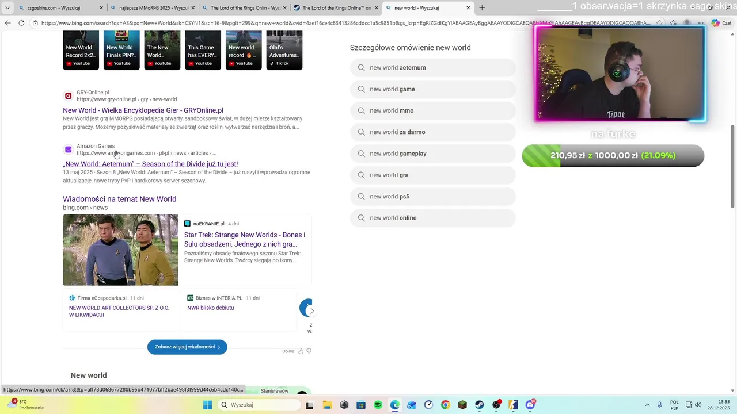The image size is (737, 414).
Task: Search suggestion new world mmo
Action: [x=433, y=110]
